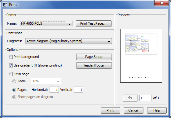Select the Pages radio button
The image size is (171, 118).
pyautogui.click(x=14, y=90)
